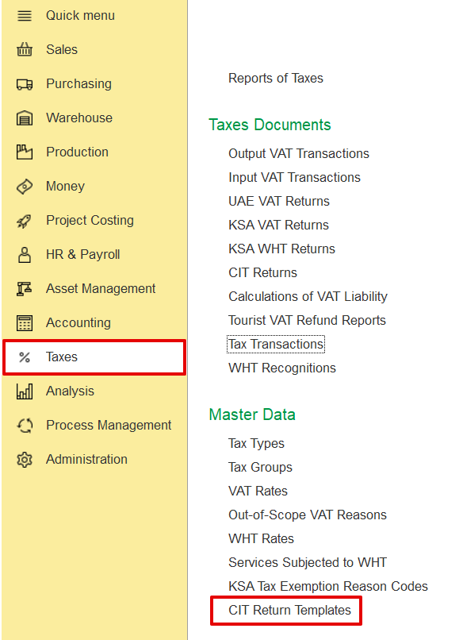Open the Accounting calculator icon
The image size is (463, 640).
pos(25,323)
